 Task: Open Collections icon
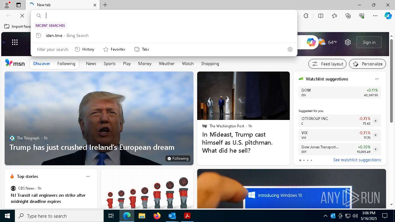(x=348, y=16)
